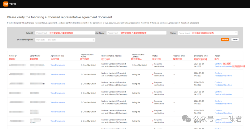The width and height of the screenshot is (250, 129).
Task: Click the E-CrossStu GmbH cell under Representative Contact
Action: click(x=139, y=65)
